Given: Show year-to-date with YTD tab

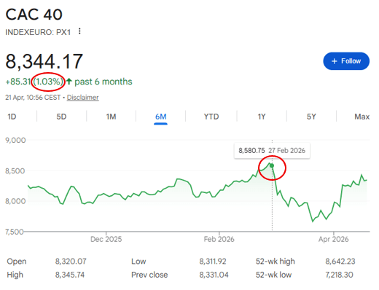Looking at the screenshot, I should [x=211, y=117].
